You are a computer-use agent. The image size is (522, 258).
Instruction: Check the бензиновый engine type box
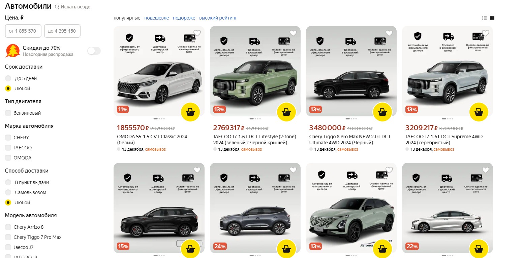coord(8,113)
